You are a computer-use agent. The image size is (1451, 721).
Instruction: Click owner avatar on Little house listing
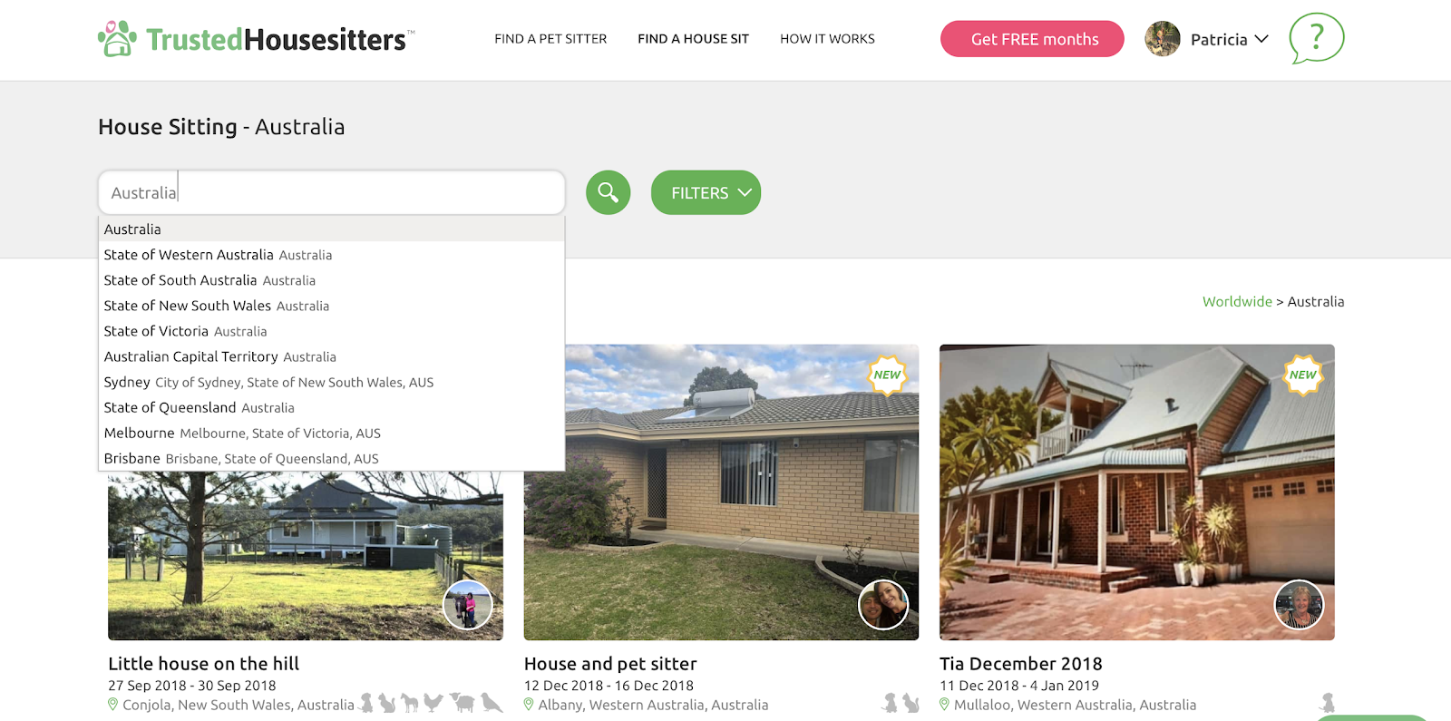468,605
